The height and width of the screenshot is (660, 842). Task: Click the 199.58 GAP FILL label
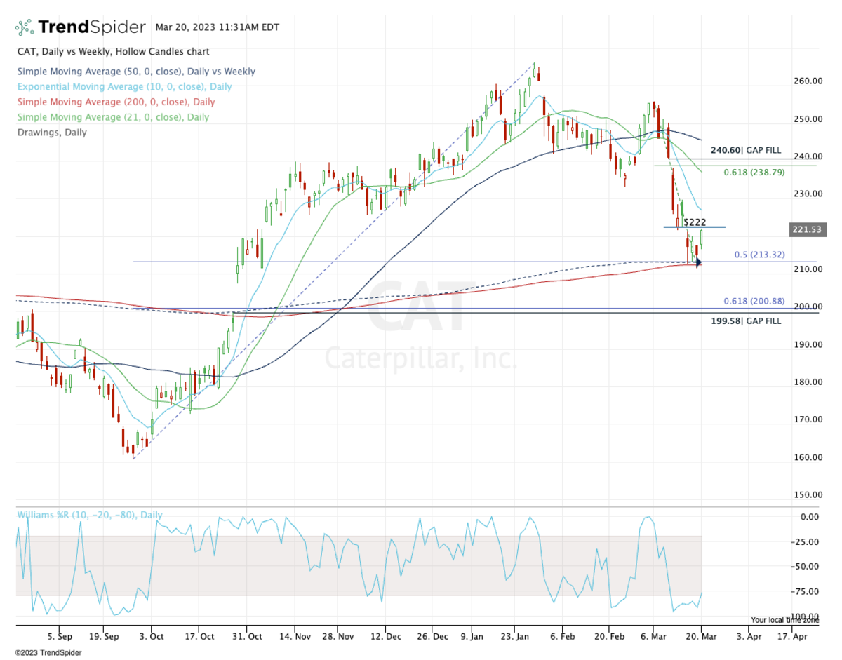coord(745,321)
